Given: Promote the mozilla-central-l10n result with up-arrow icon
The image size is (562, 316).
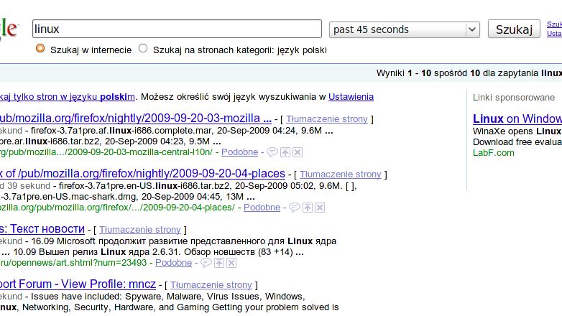Looking at the screenshot, I should (285, 152).
